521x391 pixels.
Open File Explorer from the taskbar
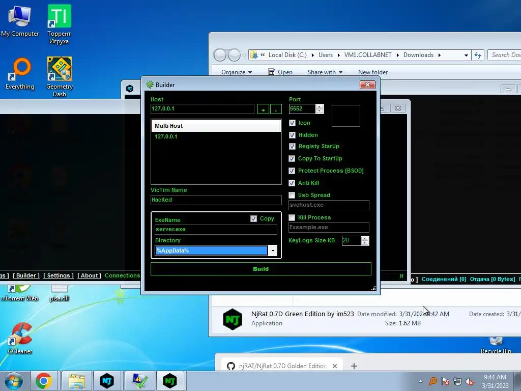tap(77, 381)
